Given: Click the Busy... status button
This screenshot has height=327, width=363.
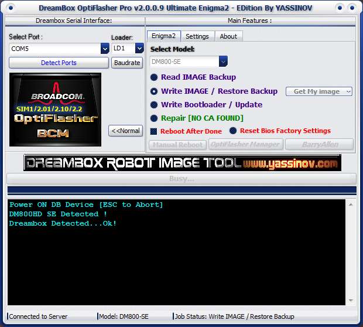Looking at the screenshot, I should (181, 179).
